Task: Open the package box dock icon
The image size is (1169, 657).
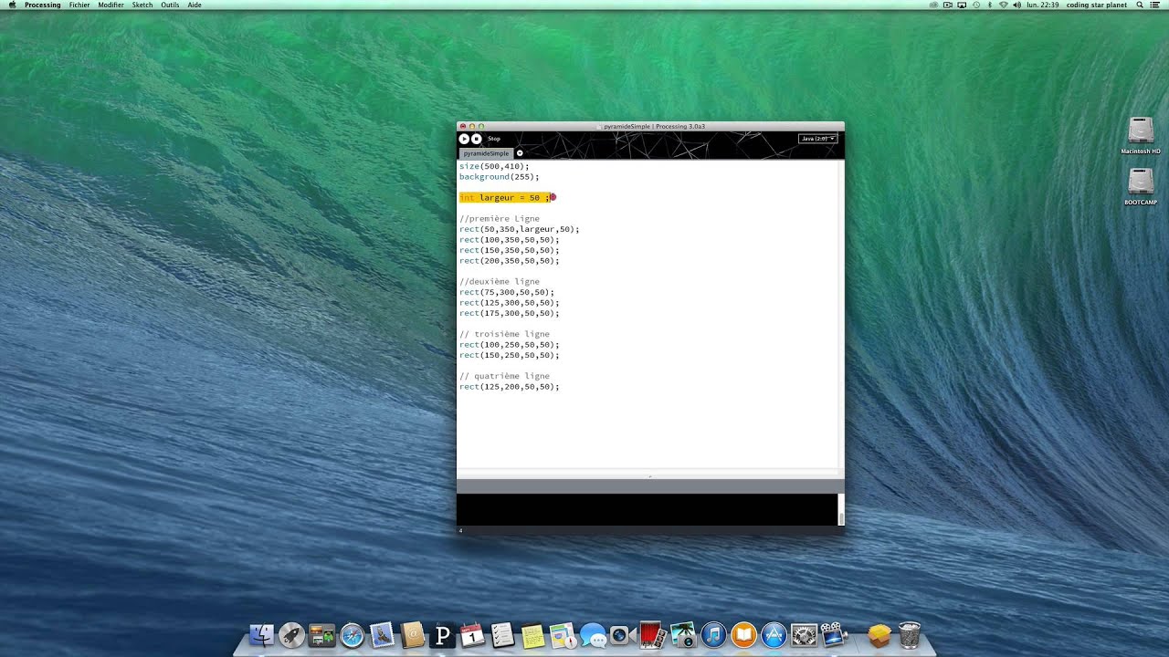Action: pos(879,635)
